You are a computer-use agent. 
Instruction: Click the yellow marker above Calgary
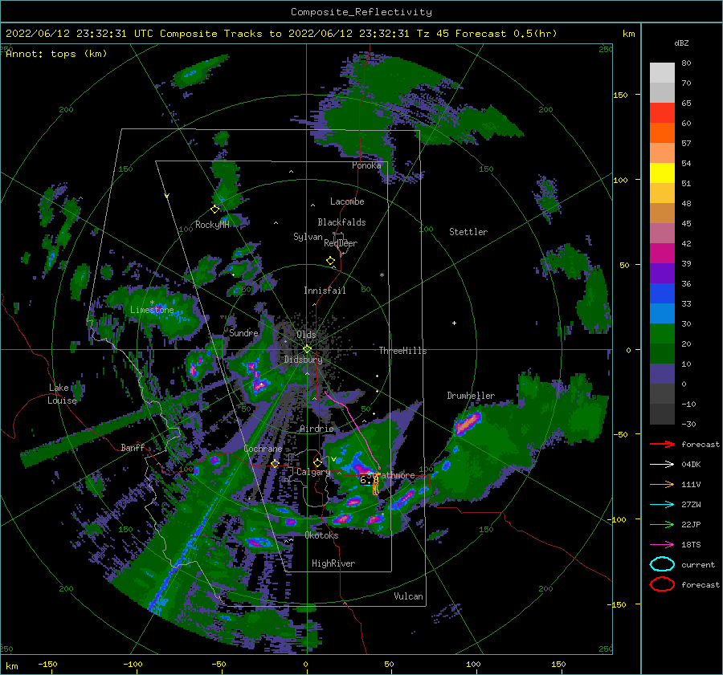tap(317, 462)
